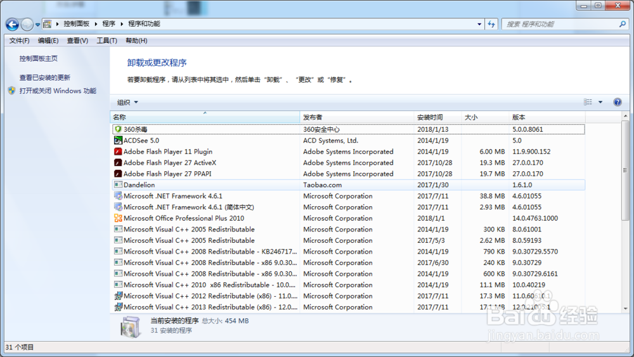The image size is (634, 357).
Task: Click the 程序 breadcrumb
Action: tap(109, 24)
